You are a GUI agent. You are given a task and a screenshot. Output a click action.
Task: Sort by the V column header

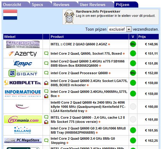pyautogui.click(x=133, y=37)
